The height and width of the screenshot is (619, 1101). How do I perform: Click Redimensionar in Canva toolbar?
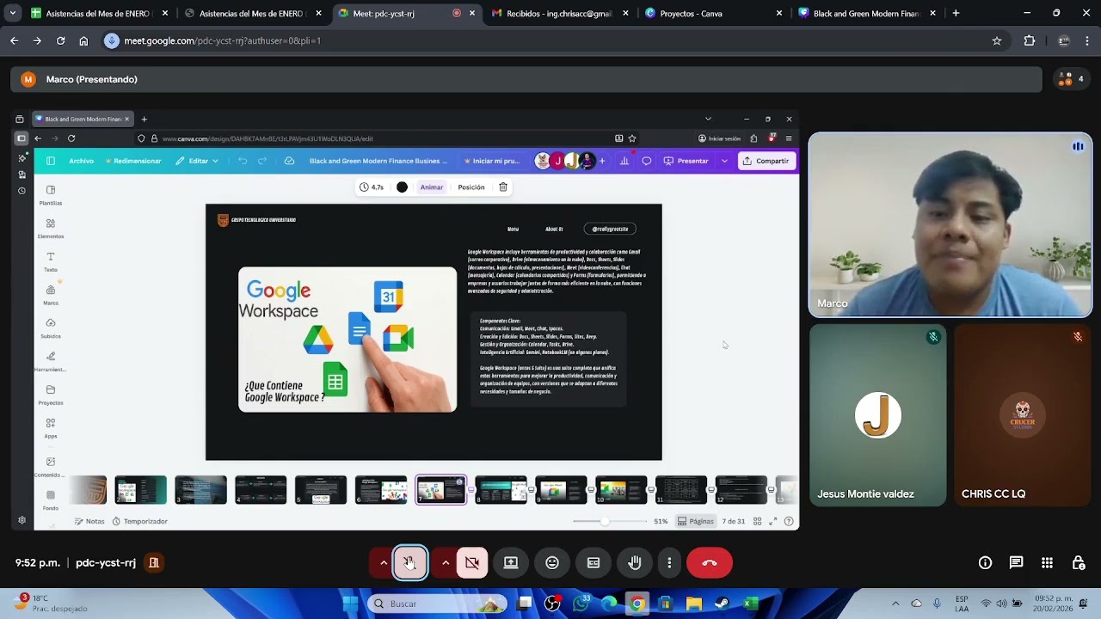click(x=133, y=161)
